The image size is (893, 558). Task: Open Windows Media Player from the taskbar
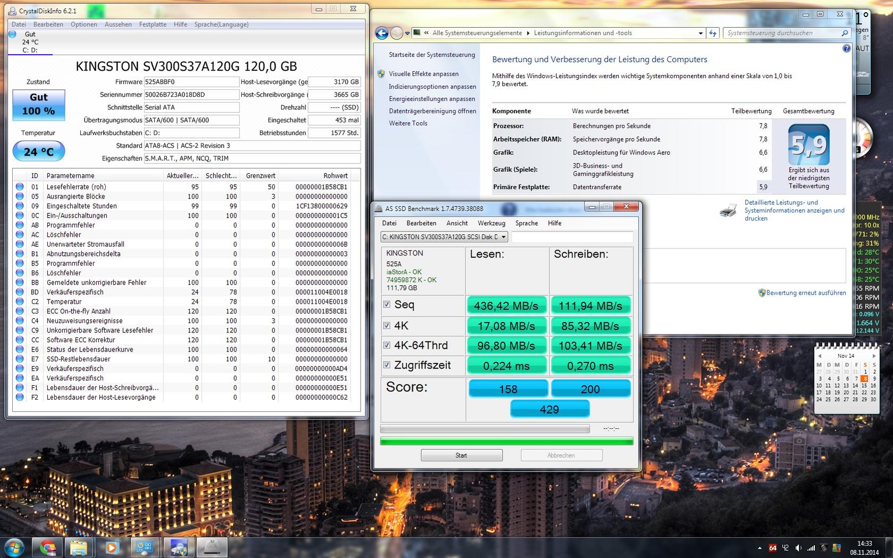(112, 547)
